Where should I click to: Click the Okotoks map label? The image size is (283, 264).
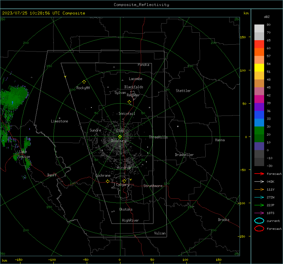point(126,209)
